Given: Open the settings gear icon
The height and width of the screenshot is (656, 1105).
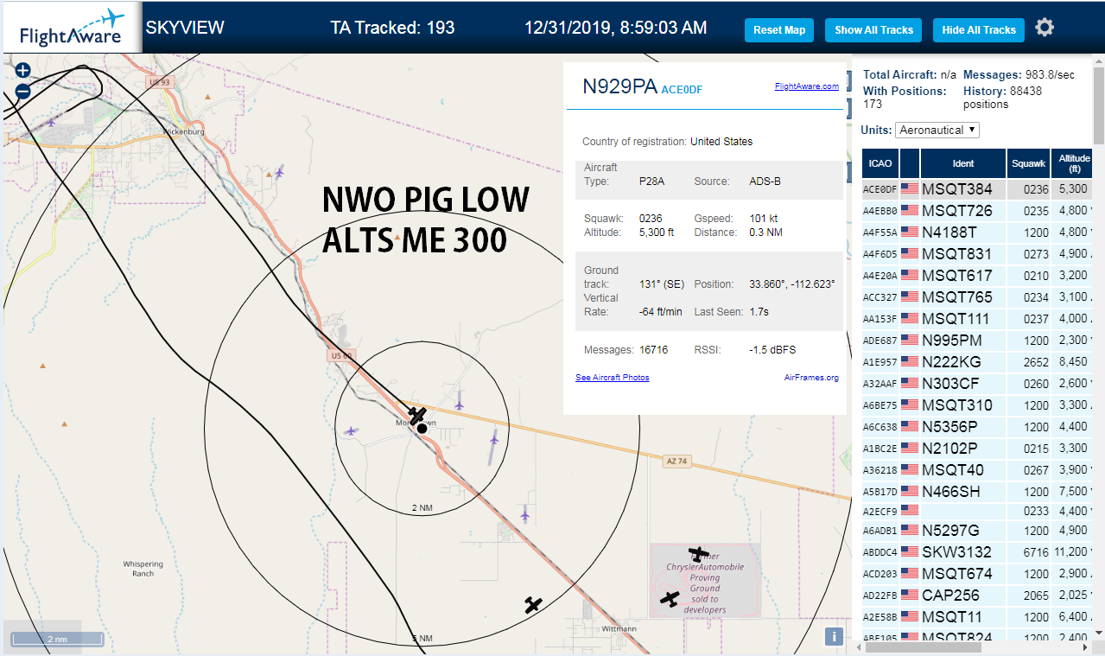Looking at the screenshot, I should click(1045, 28).
